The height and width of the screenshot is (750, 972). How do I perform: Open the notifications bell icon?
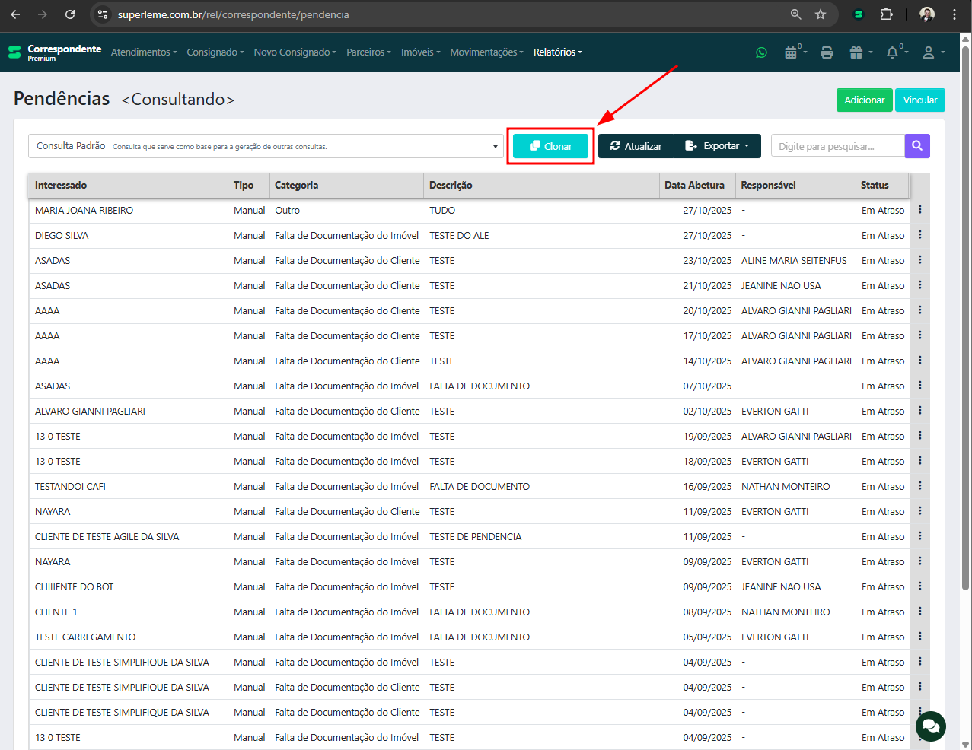[x=894, y=52]
